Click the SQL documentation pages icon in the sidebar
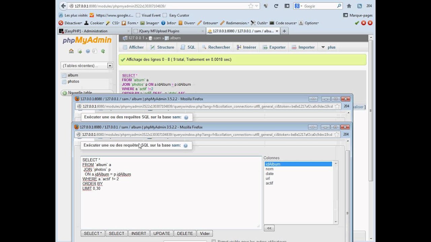The height and width of the screenshot is (242, 431). (95, 51)
